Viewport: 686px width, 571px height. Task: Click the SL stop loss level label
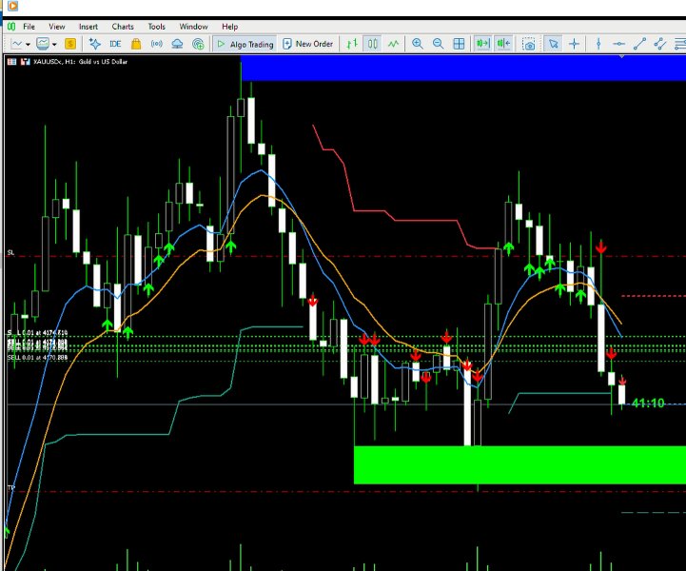pyautogui.click(x=10, y=252)
